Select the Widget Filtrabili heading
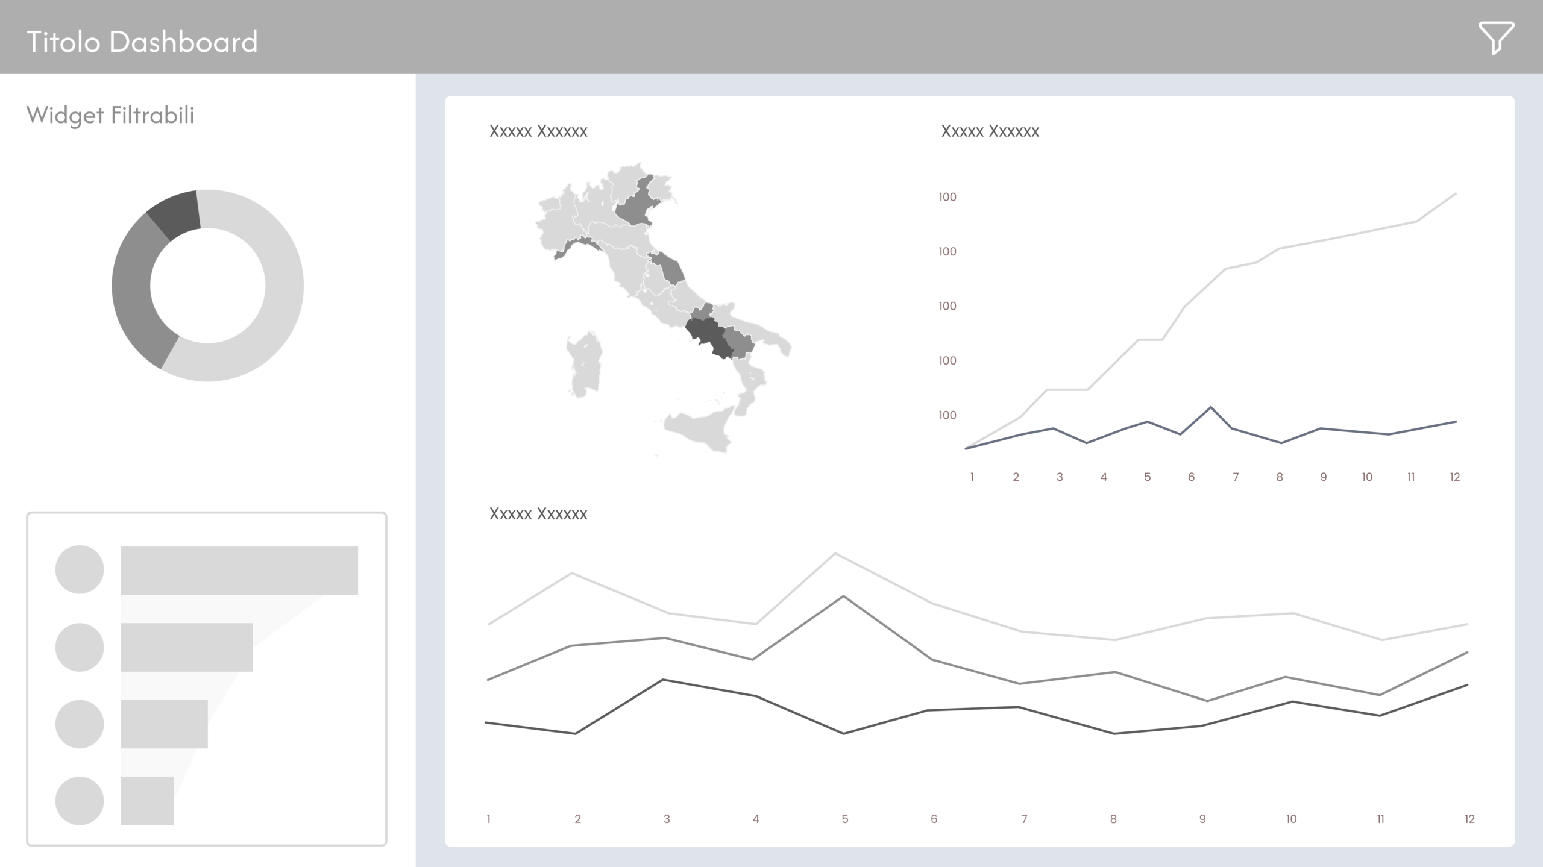The width and height of the screenshot is (1543, 867). pos(110,114)
